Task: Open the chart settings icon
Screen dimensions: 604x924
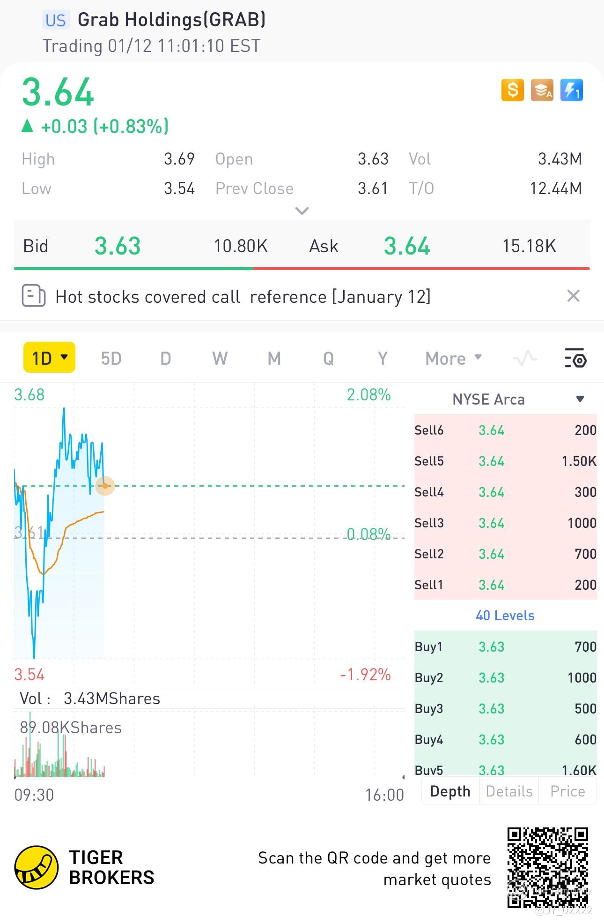Action: [x=575, y=358]
